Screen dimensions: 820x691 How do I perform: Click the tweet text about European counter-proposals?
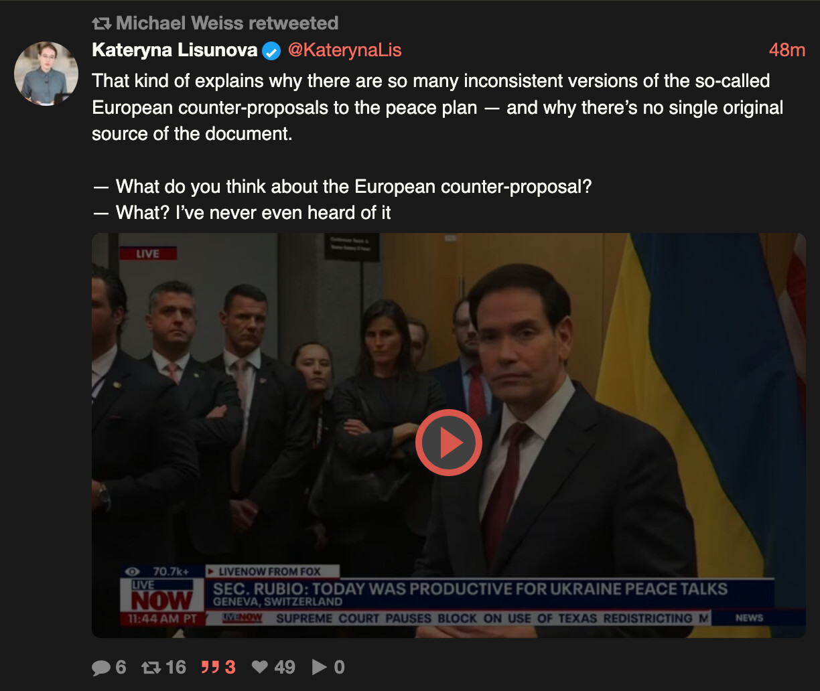pyautogui.click(x=437, y=147)
